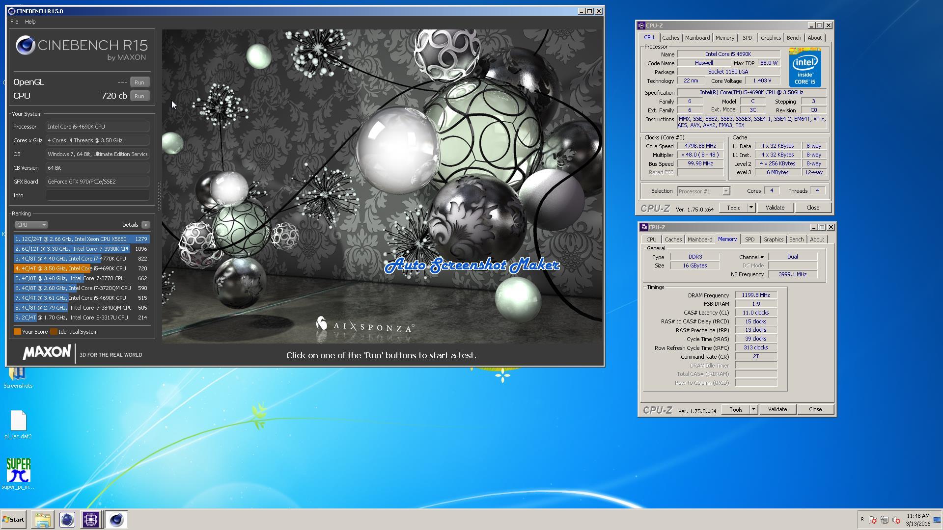Click the Info input field
Screen dimensions: 943x530
pyautogui.click(x=98, y=195)
